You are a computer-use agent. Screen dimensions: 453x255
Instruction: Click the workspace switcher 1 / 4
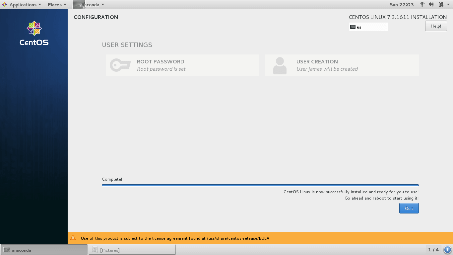point(433,250)
